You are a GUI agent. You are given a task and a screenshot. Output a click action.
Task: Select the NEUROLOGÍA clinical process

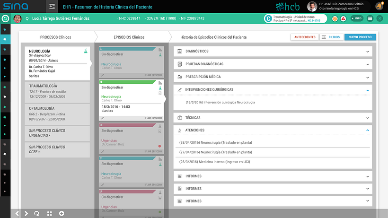(x=57, y=63)
